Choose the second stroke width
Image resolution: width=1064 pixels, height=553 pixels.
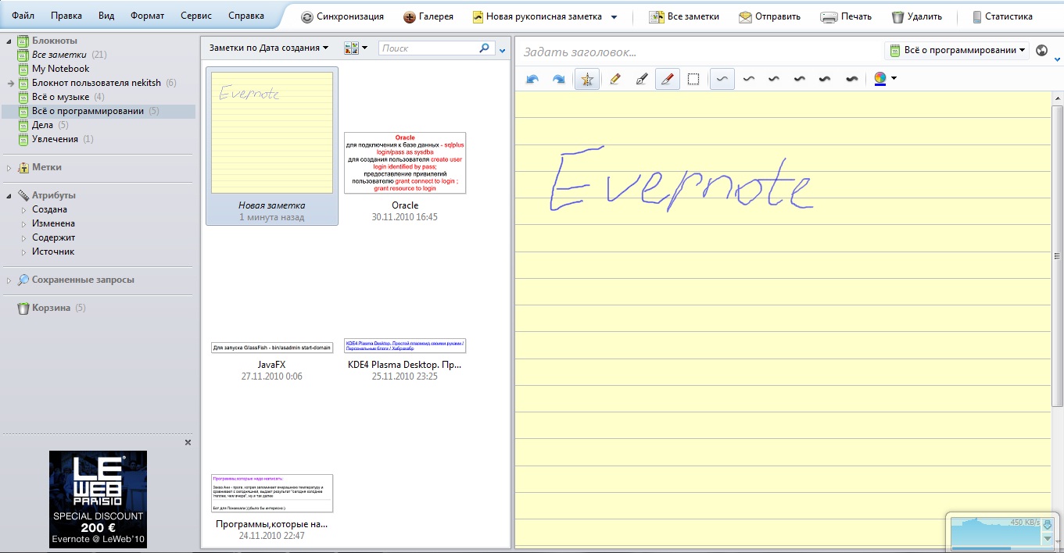748,79
